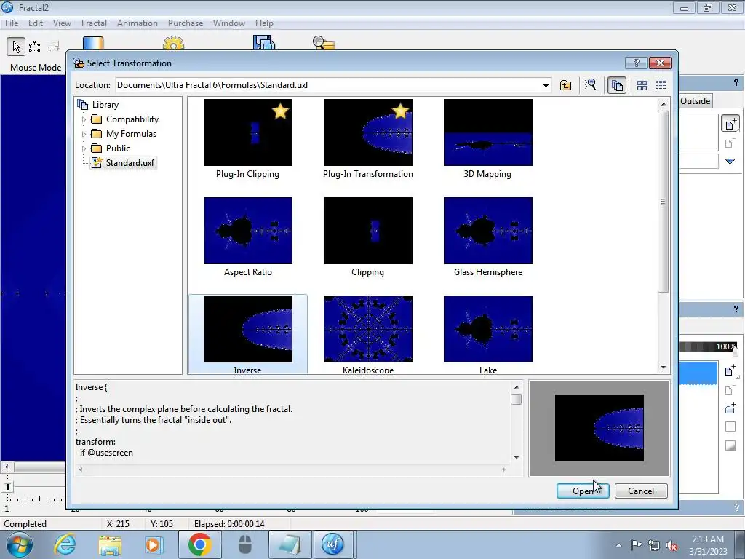Screen dimensions: 745x559
Task: Click the dialog help question button
Action: point(636,63)
